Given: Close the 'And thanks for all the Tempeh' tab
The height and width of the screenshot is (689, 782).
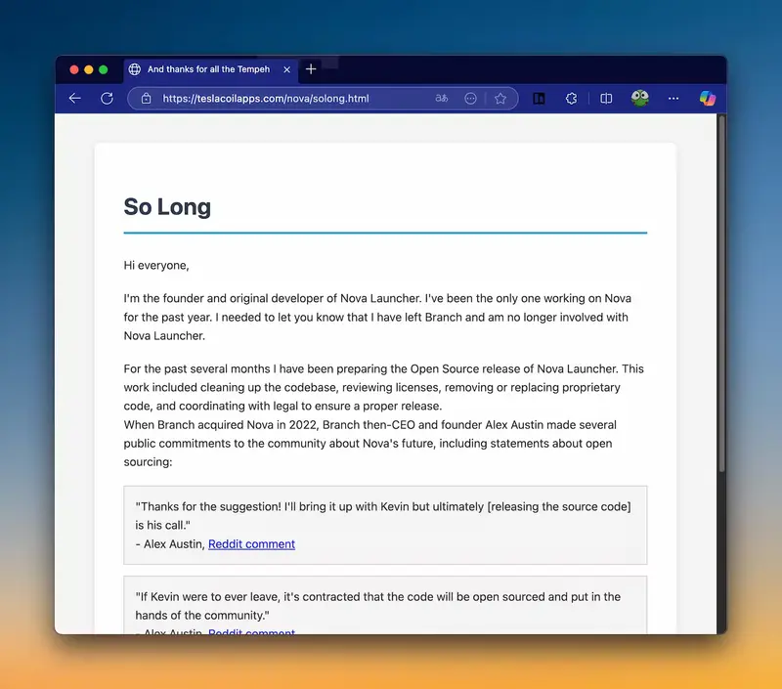Looking at the screenshot, I should pos(286,69).
